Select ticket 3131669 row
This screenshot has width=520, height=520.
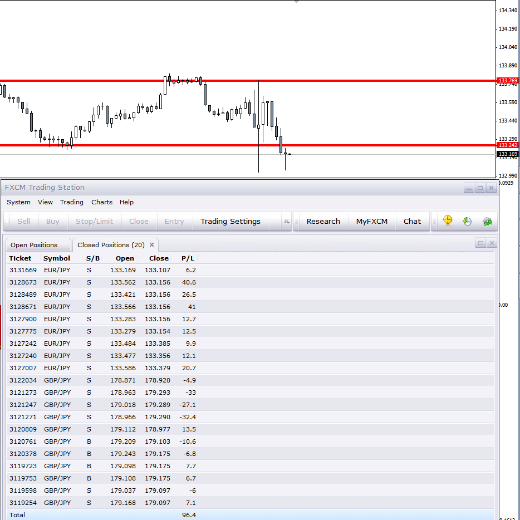click(x=250, y=270)
